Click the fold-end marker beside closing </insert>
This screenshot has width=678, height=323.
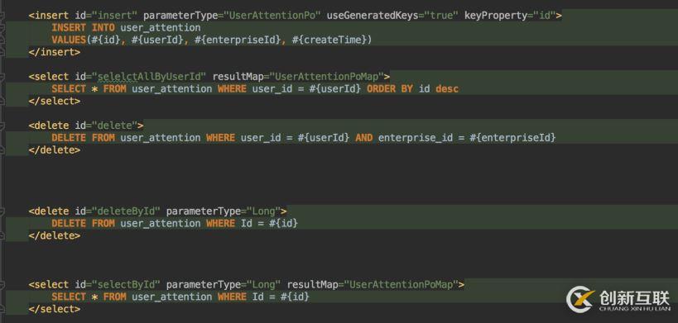tap(2, 52)
